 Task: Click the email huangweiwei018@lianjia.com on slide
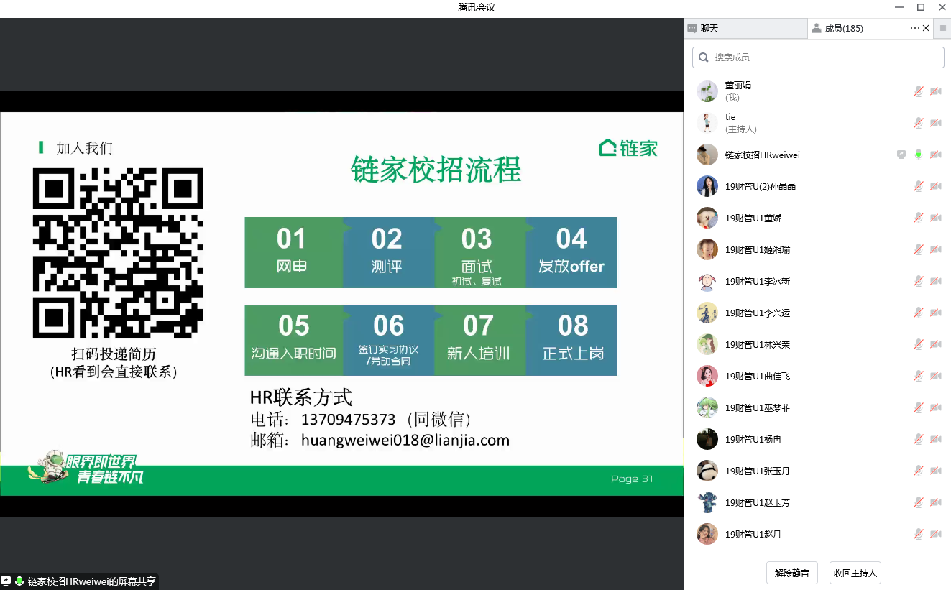(x=405, y=441)
